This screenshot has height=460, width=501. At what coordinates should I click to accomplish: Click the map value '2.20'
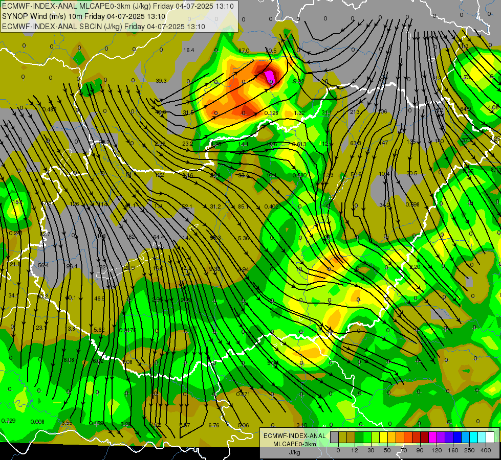[415, 267]
